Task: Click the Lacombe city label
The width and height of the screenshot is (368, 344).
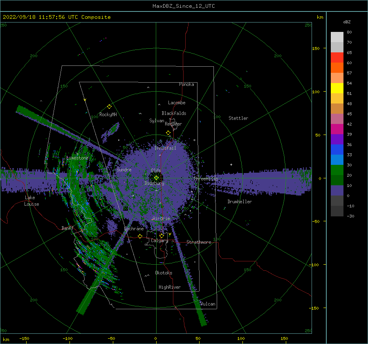Action: pyautogui.click(x=177, y=103)
